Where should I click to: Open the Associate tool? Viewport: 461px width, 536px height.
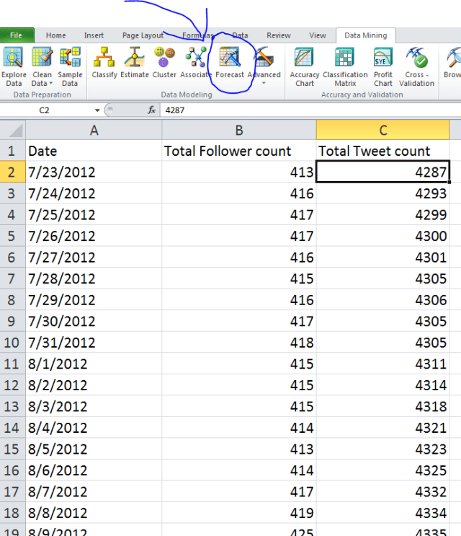pos(195,63)
